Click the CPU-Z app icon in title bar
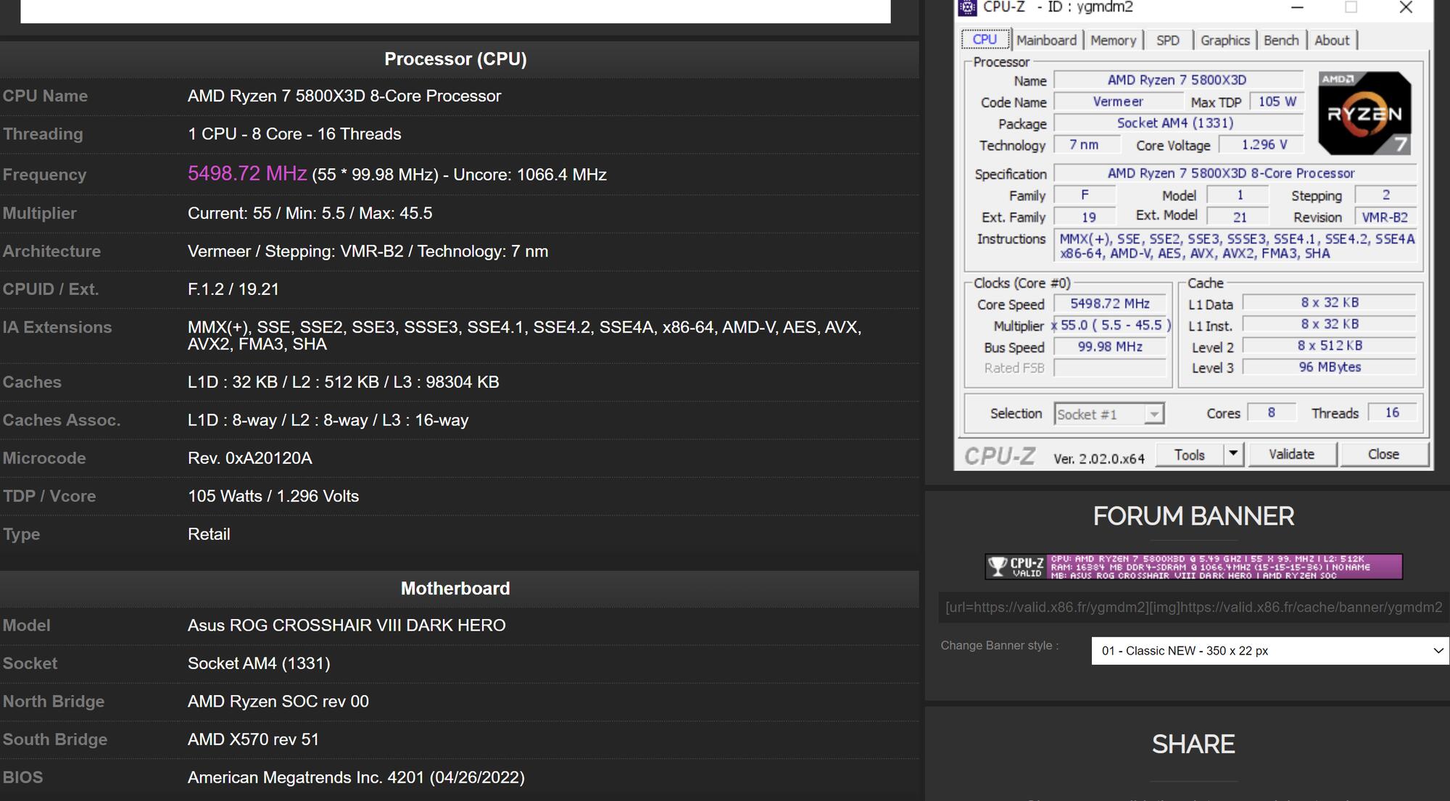This screenshot has height=801, width=1450. pos(968,7)
